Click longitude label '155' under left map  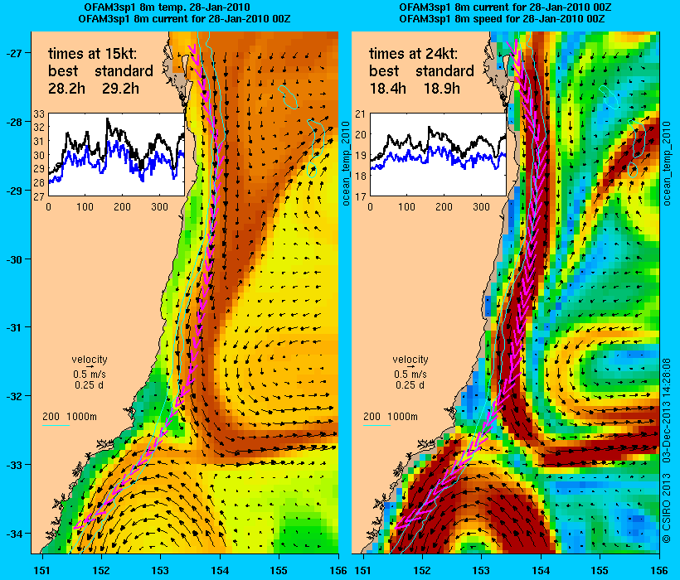tap(279, 570)
